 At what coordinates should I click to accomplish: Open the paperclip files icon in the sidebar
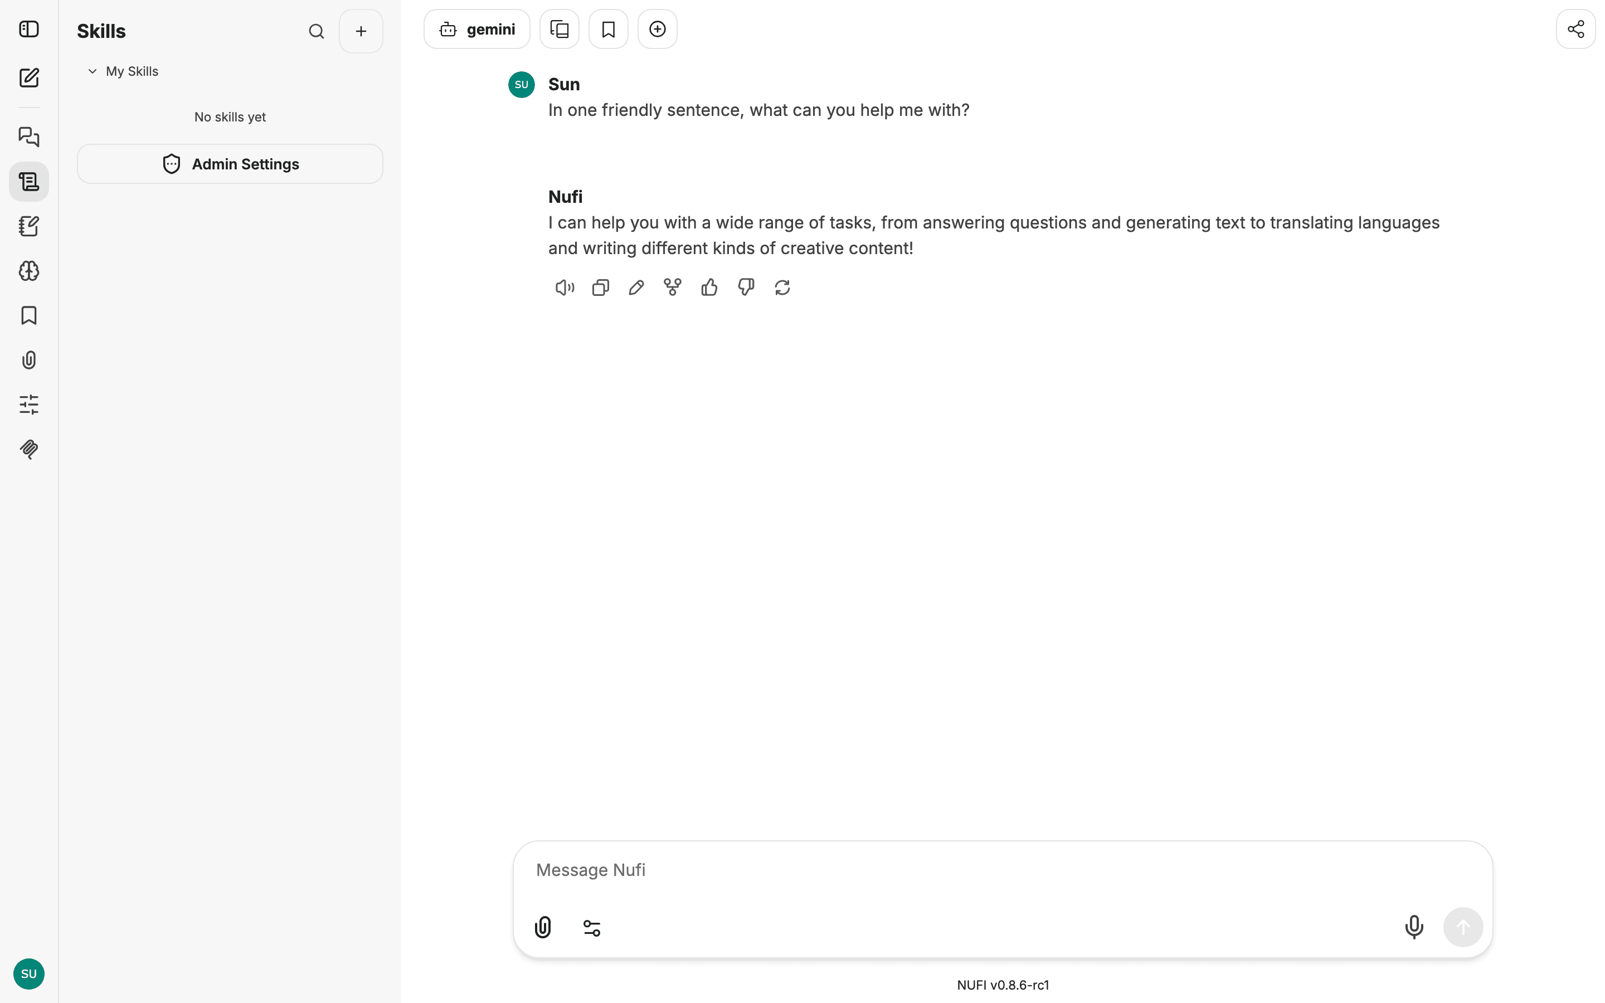point(28,360)
